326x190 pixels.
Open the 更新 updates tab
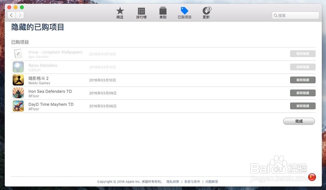point(206,13)
